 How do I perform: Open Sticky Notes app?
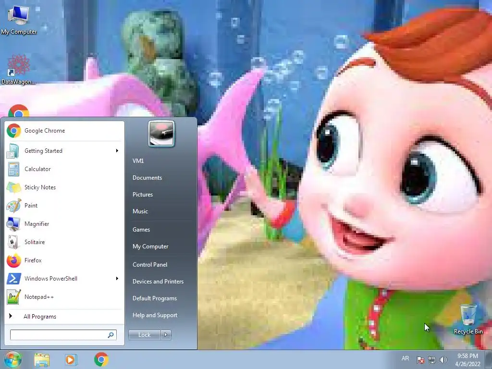coord(64,187)
